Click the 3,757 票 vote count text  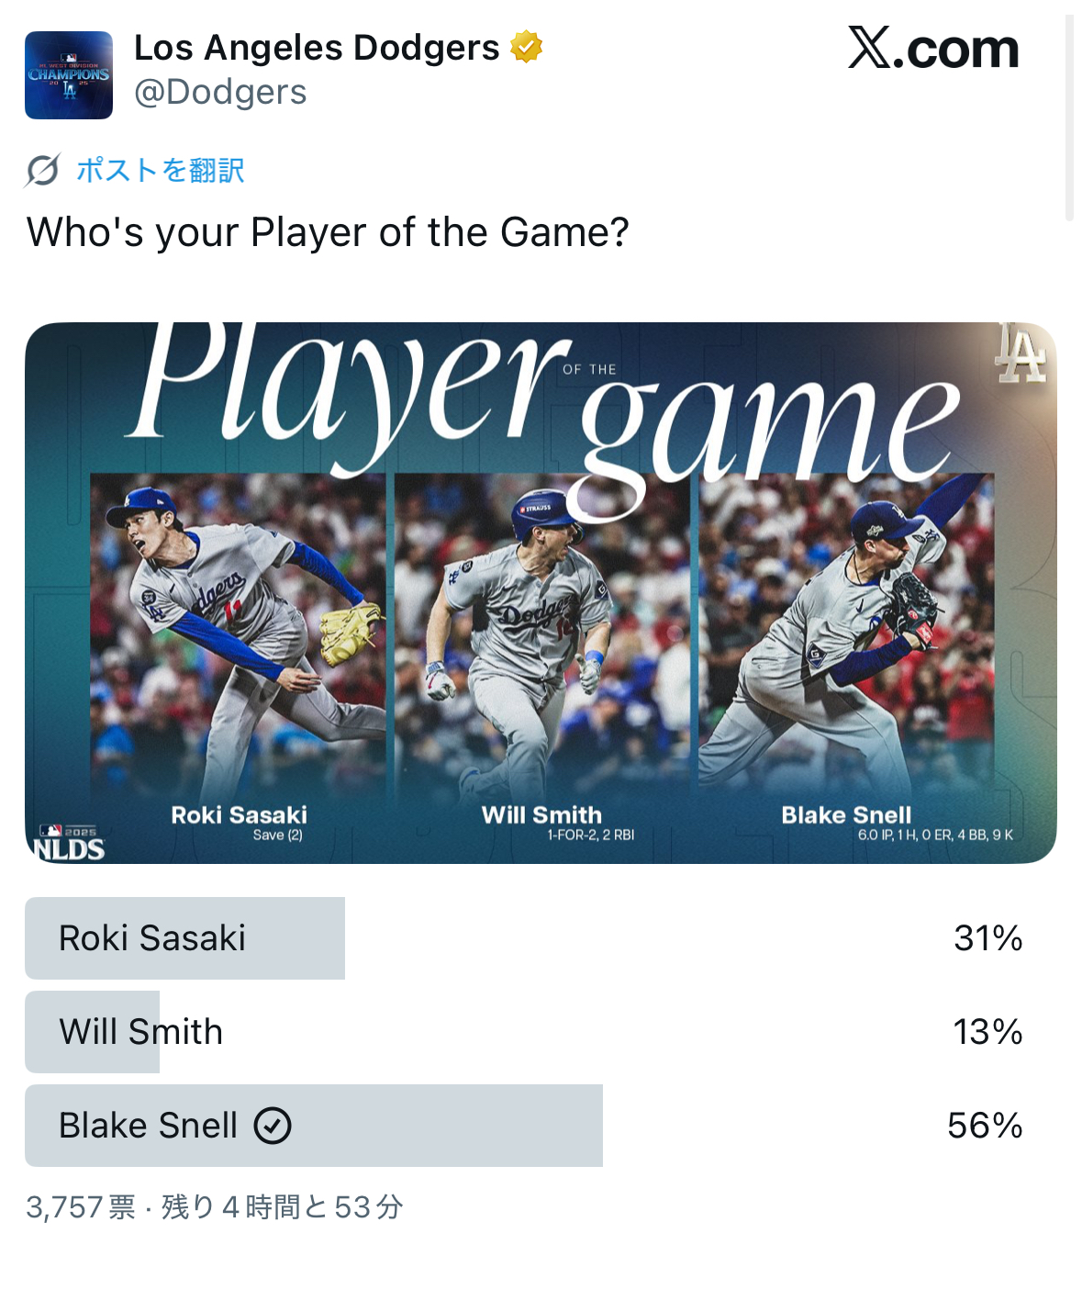pyautogui.click(x=81, y=1206)
